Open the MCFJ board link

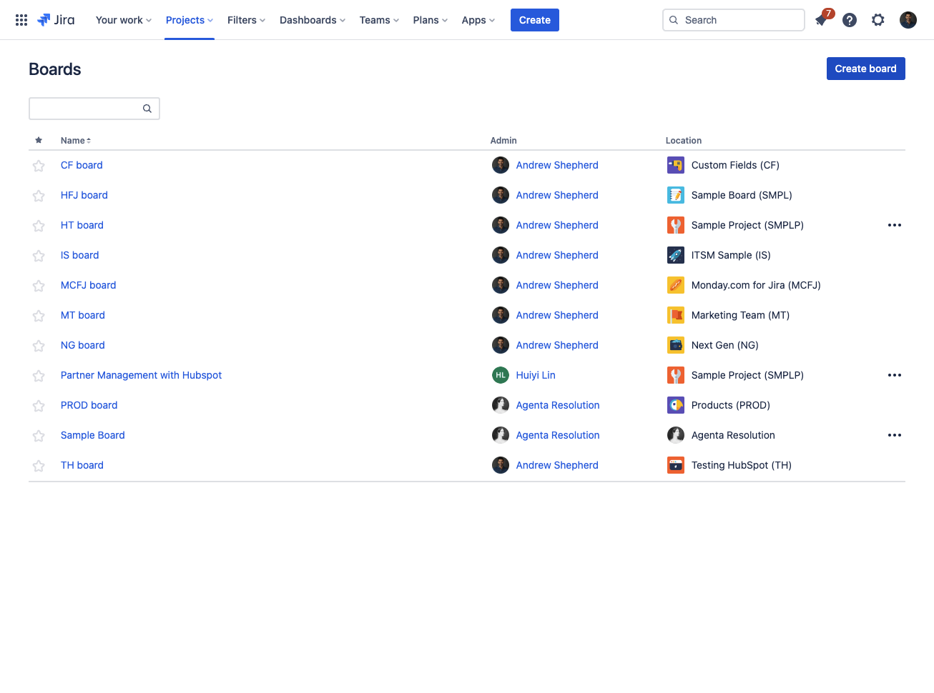click(x=88, y=285)
